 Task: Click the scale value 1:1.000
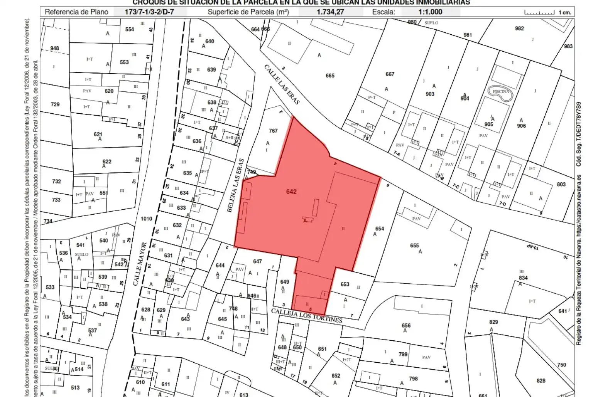(x=430, y=12)
